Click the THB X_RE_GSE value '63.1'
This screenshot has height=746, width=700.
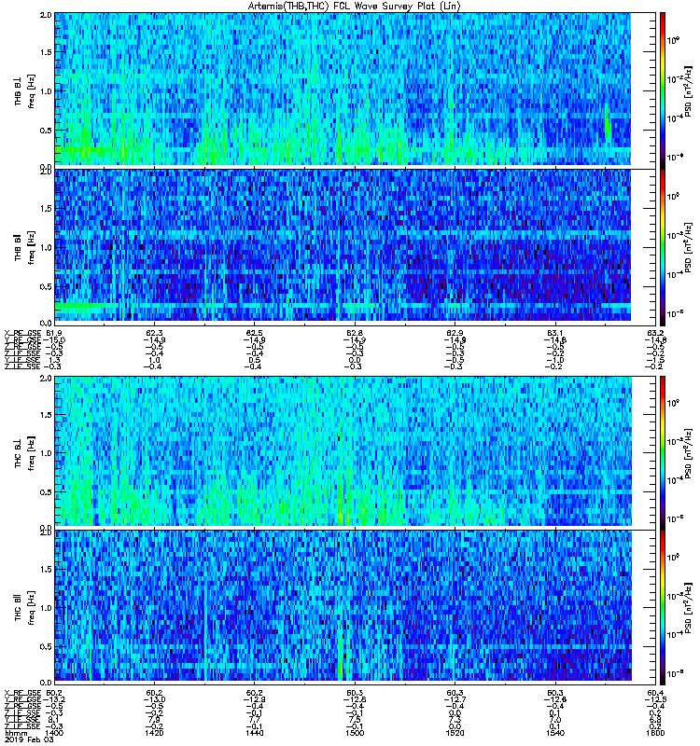[555, 333]
